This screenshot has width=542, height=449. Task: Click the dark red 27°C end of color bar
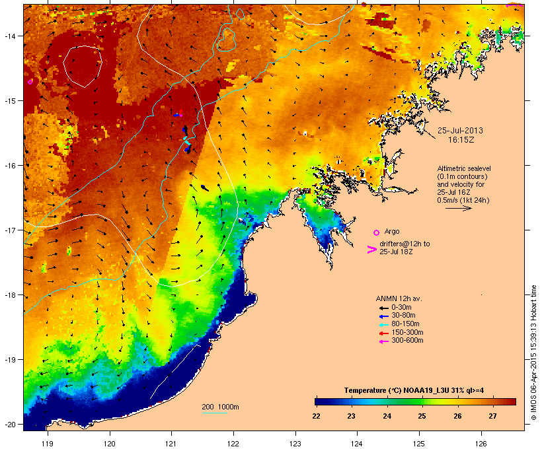point(513,401)
